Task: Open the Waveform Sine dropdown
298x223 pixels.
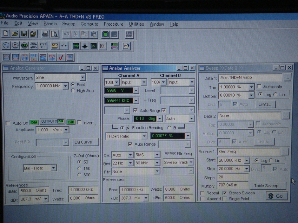Action: (83, 77)
